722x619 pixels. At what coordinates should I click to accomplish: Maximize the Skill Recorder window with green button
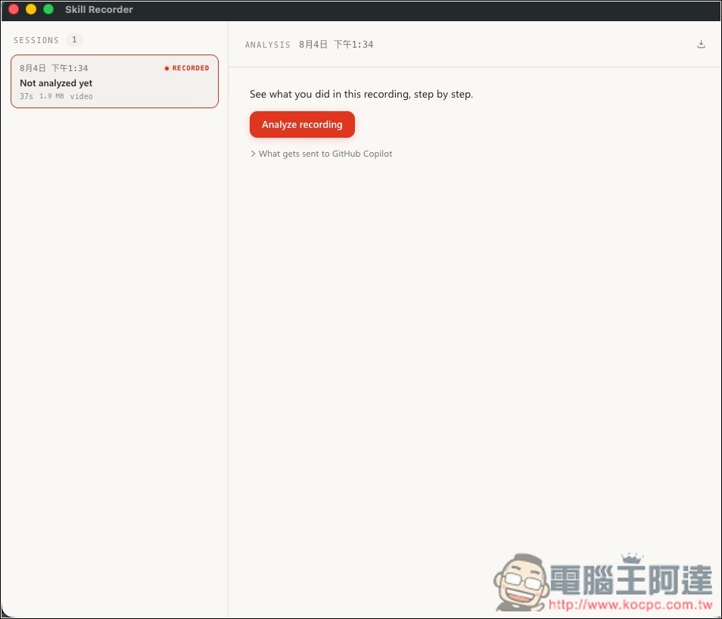[x=48, y=9]
